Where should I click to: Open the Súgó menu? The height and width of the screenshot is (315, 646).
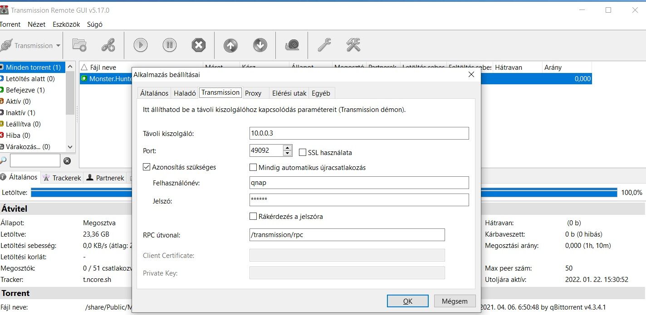click(95, 24)
